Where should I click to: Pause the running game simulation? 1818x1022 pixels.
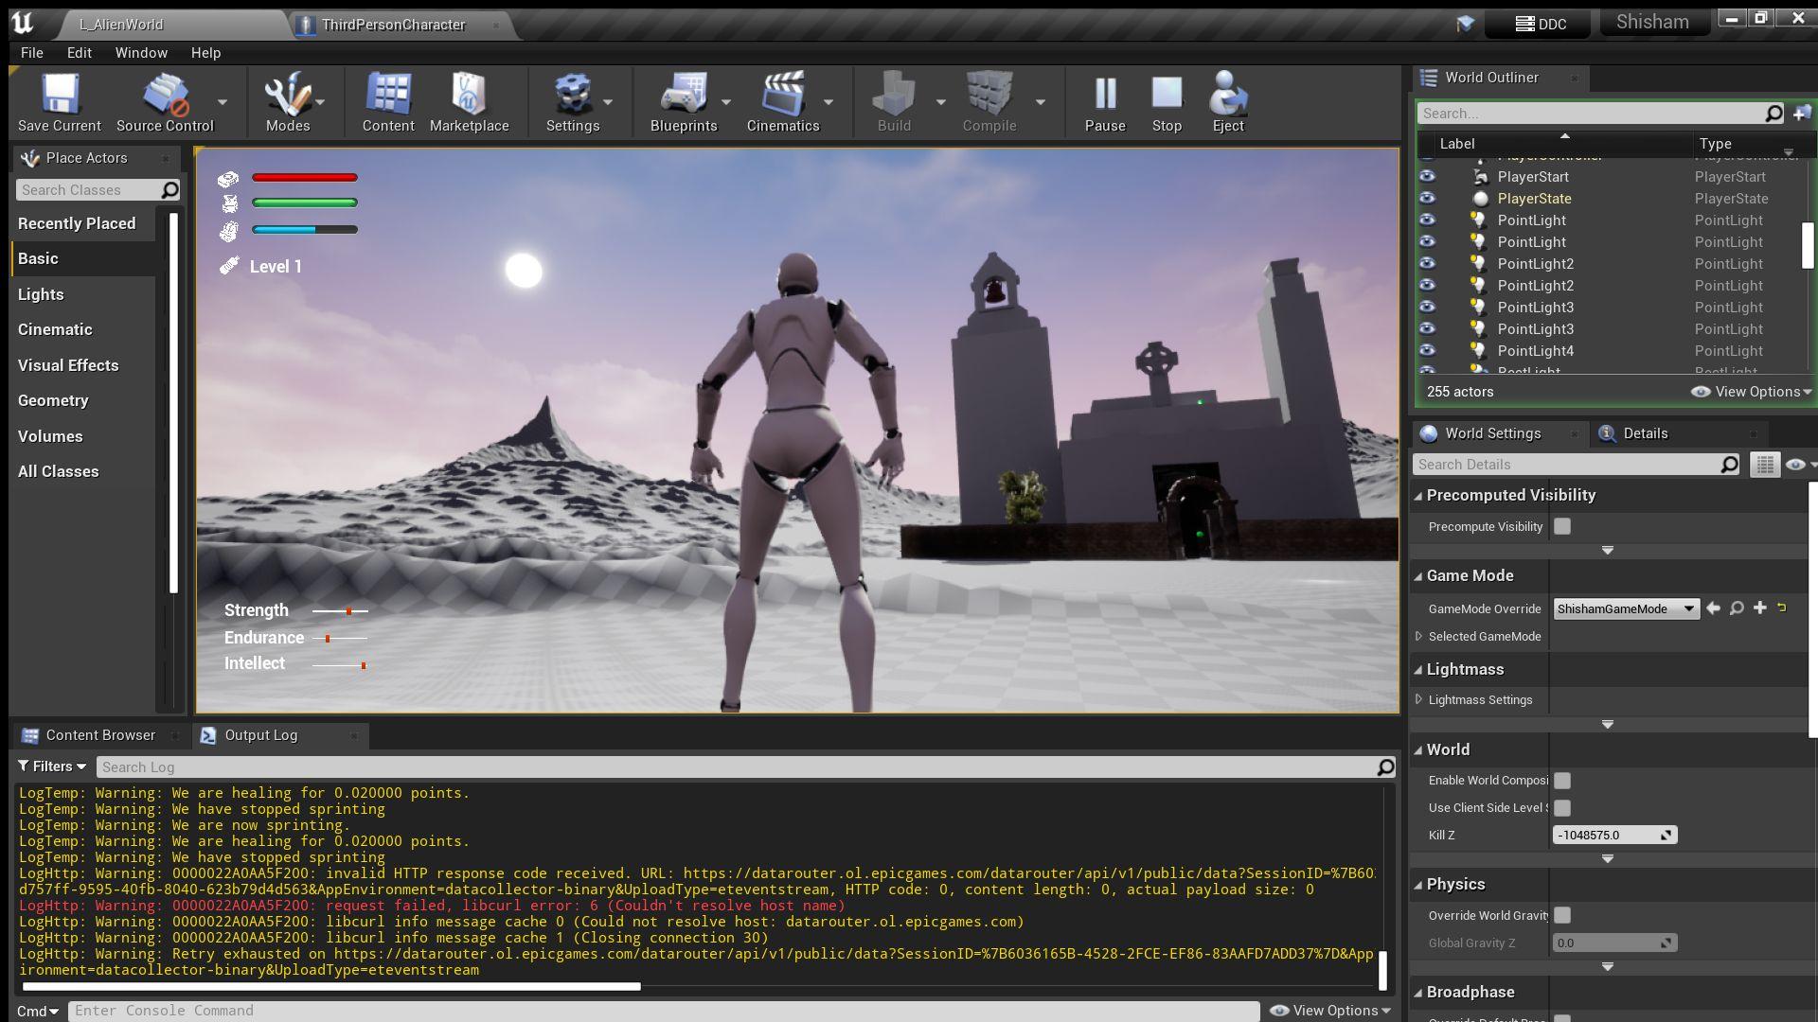click(x=1104, y=96)
